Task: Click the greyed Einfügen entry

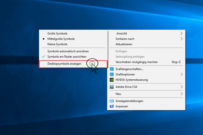Action: 146,51
